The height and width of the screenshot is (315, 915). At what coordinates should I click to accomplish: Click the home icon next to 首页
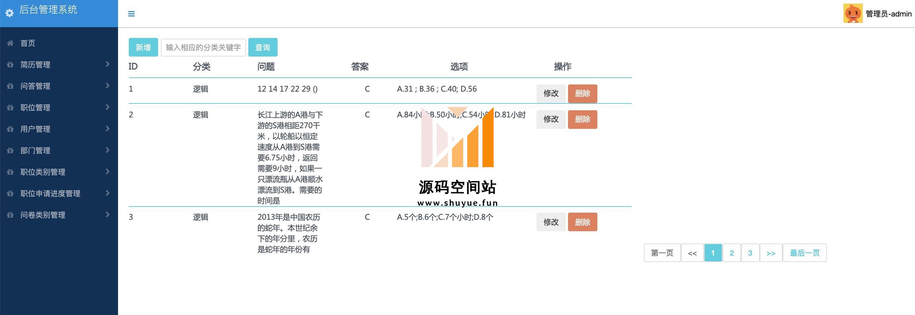(10, 43)
